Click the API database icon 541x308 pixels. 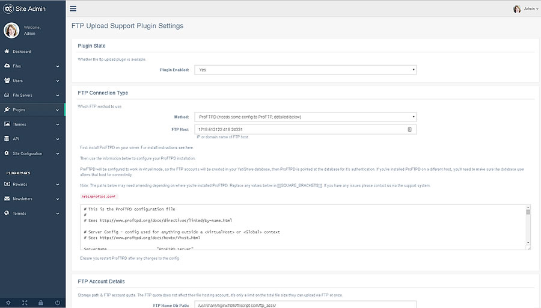pos(7,138)
